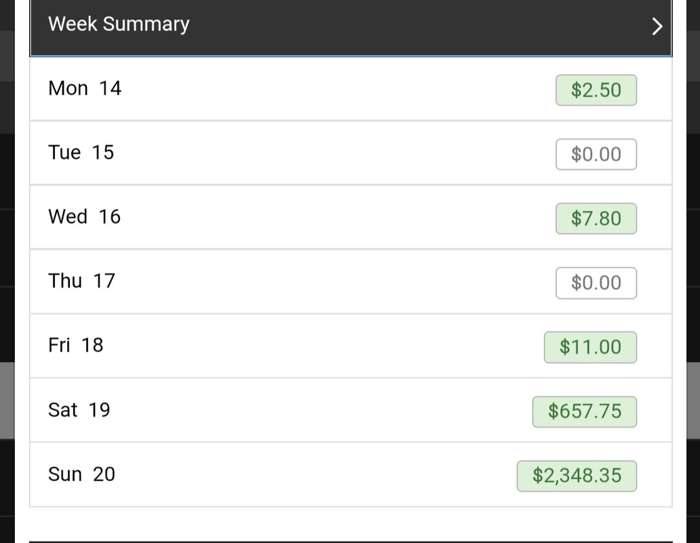Expand the Week Summary chevron arrow
The height and width of the screenshot is (543, 700).
(657, 26)
